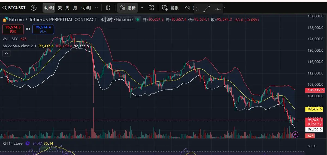This screenshot has height=155, width=327.
Task: Click the Bitcoin symbol logo icon
Action: click(5, 20)
